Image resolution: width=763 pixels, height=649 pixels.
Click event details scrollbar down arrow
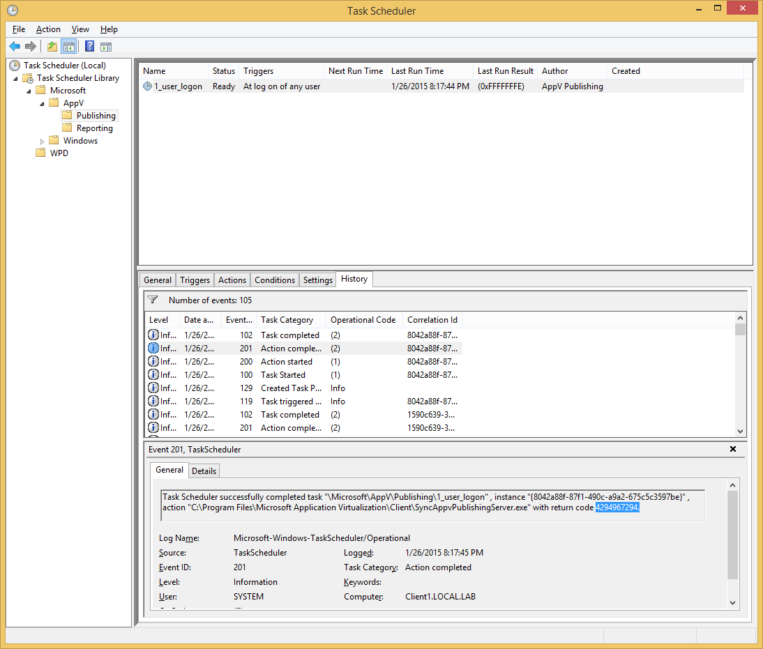(x=733, y=603)
